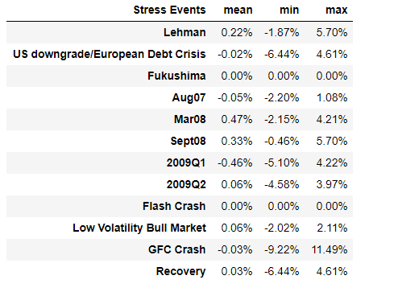Click the Recovery row label

click(x=181, y=271)
